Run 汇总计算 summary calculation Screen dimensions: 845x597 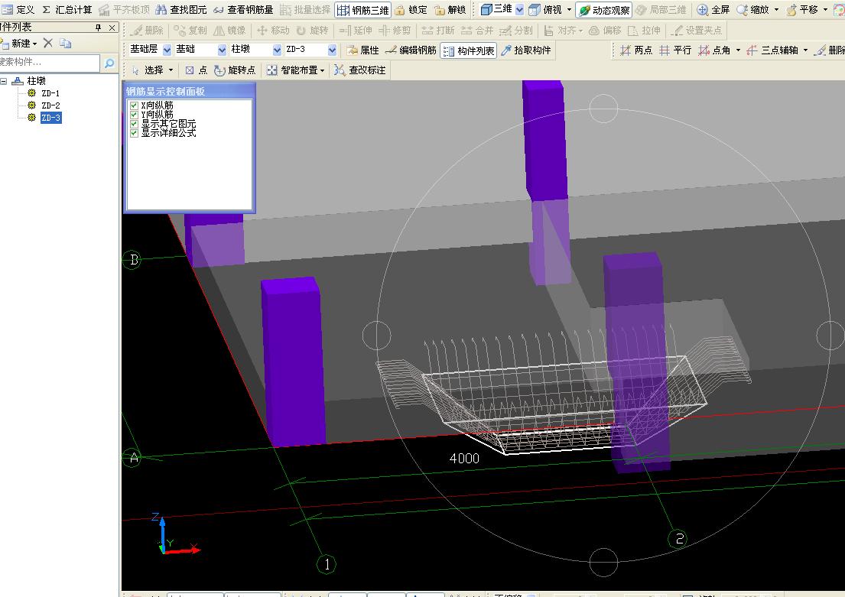(67, 10)
